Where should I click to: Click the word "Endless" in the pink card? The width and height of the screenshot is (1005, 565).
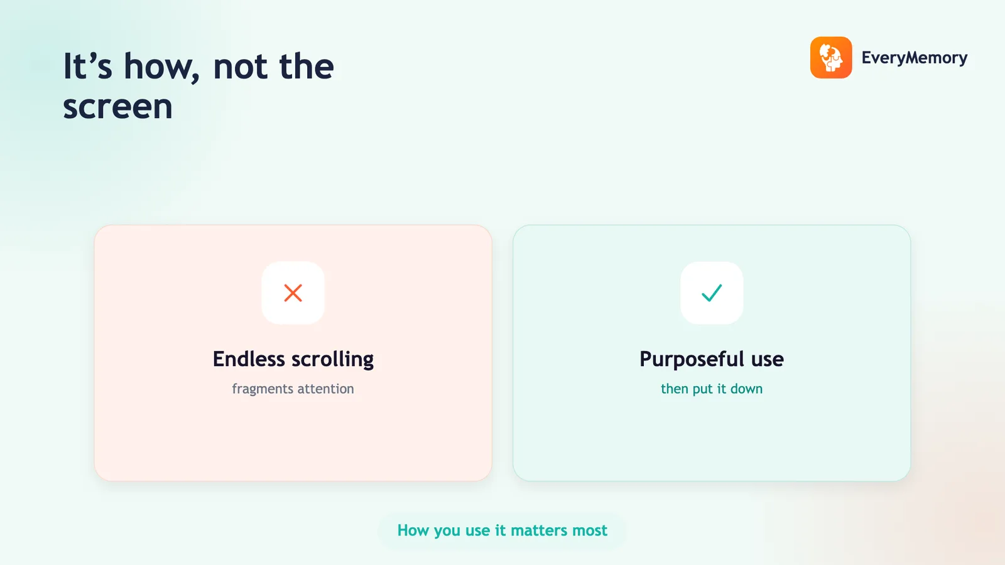[249, 358]
